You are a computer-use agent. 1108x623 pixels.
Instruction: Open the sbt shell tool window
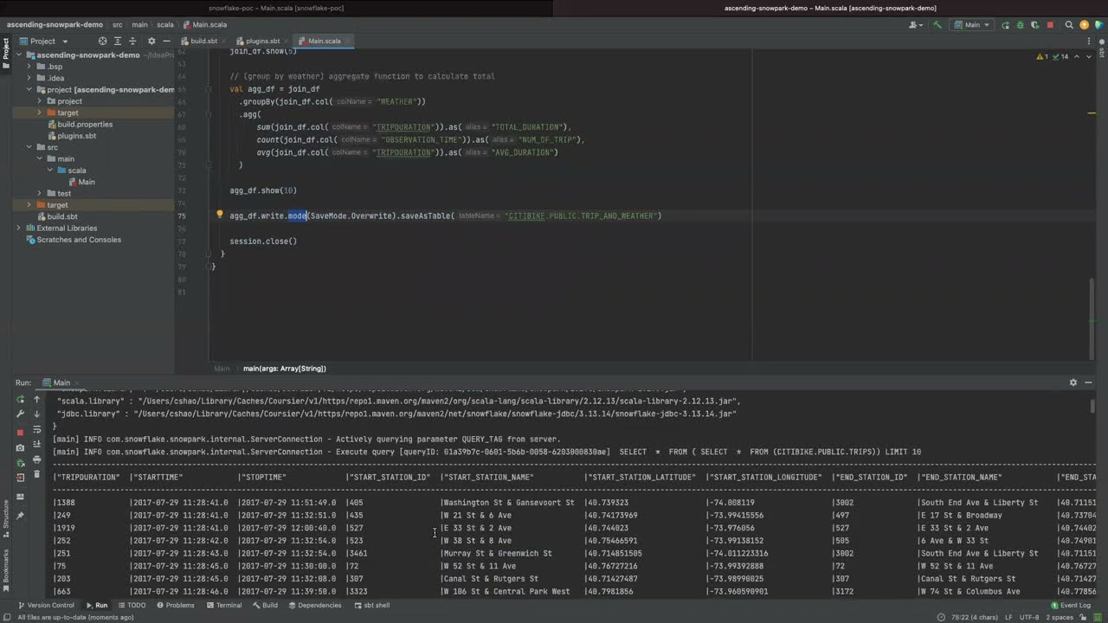[371, 605]
